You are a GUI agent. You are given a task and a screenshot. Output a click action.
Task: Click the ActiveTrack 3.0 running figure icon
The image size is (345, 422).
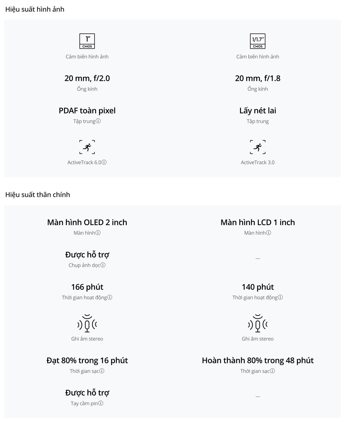pos(258,147)
